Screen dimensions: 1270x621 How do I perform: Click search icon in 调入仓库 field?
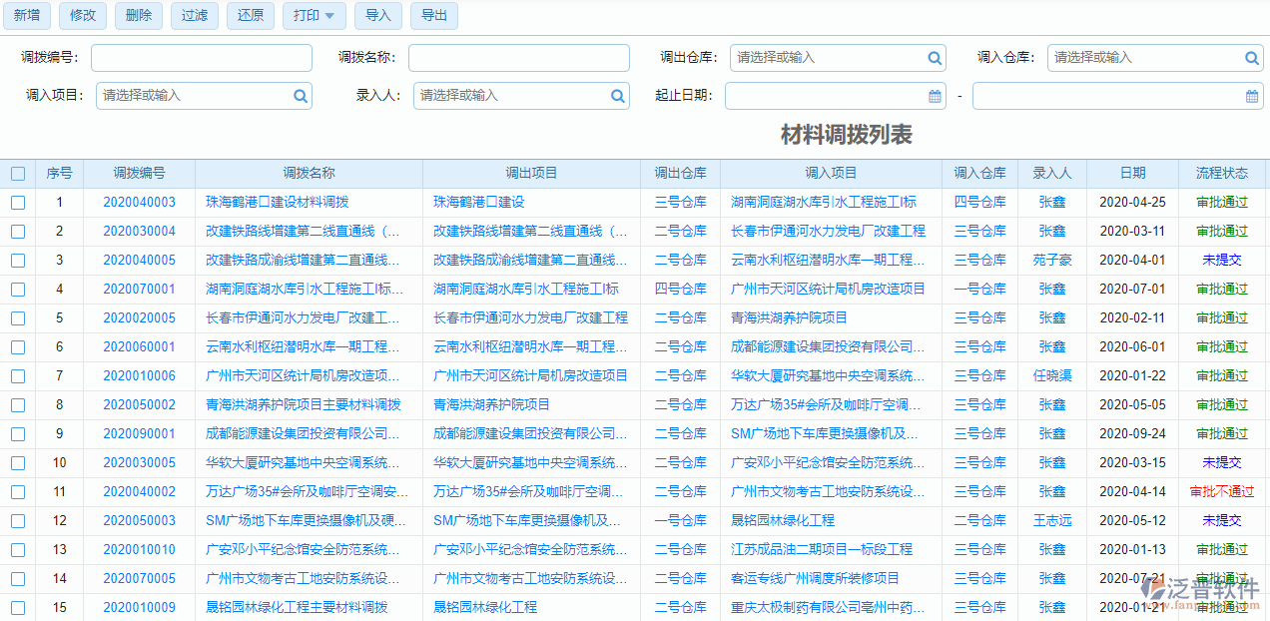pos(1252,59)
